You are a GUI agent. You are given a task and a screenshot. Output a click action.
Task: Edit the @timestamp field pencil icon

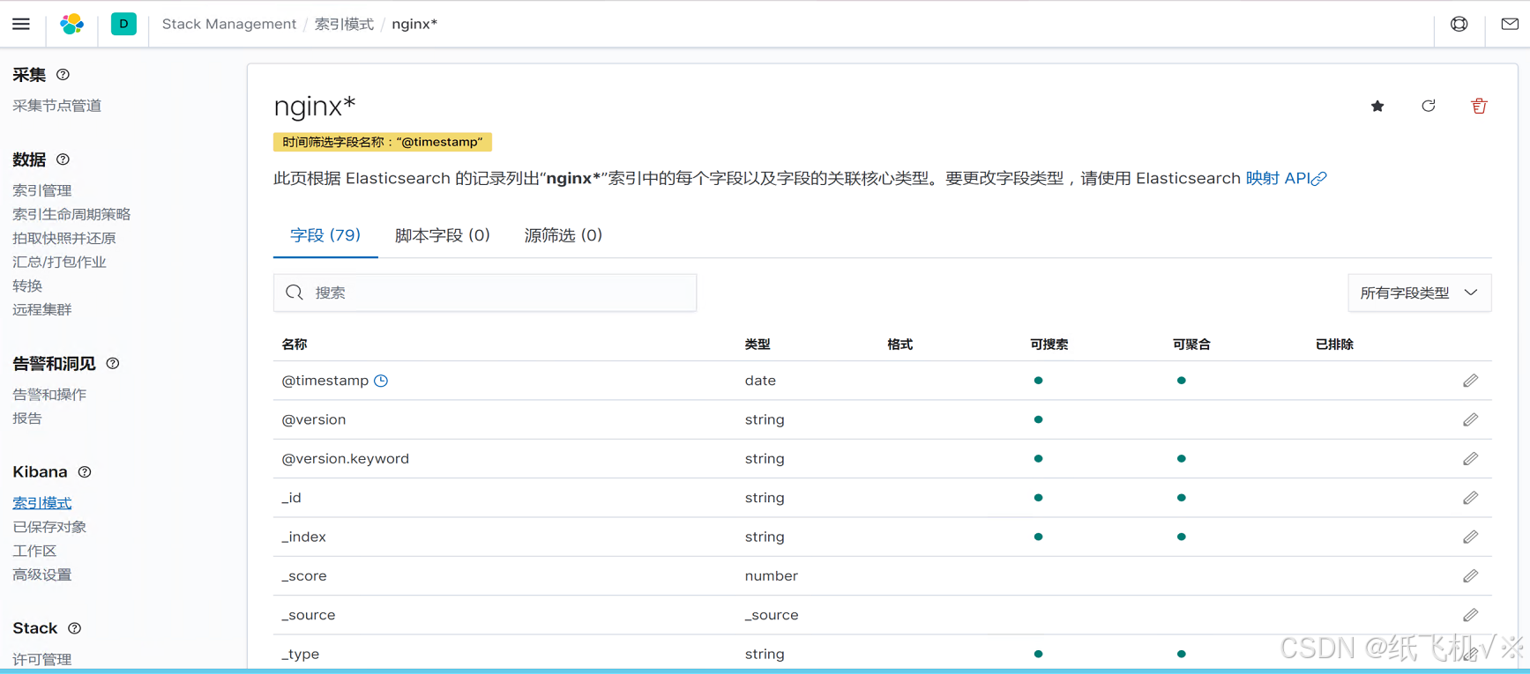coord(1470,381)
